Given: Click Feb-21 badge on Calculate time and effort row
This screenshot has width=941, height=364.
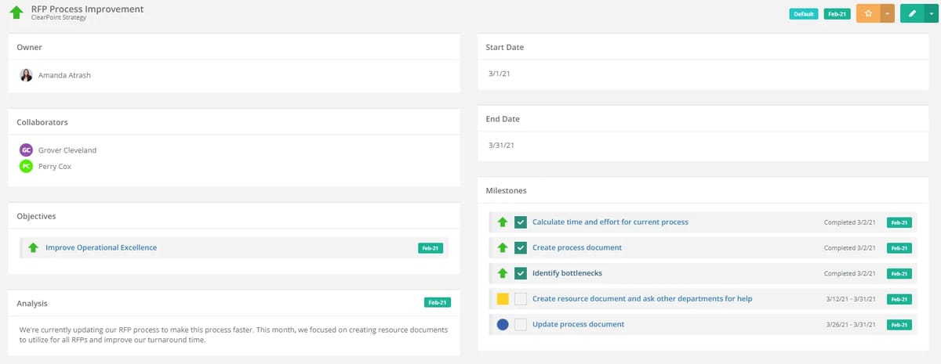Looking at the screenshot, I should tap(899, 222).
